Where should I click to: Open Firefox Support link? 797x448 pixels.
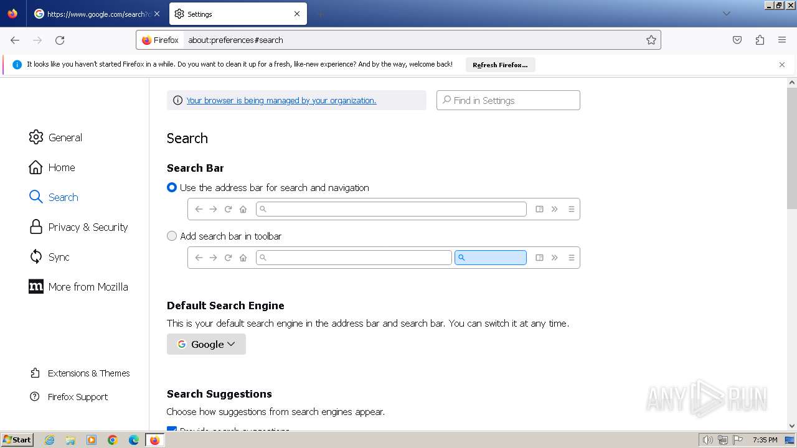tap(69, 397)
